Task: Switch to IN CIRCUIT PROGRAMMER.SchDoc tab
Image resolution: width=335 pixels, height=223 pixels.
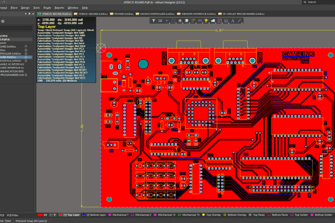Action: click(241, 14)
